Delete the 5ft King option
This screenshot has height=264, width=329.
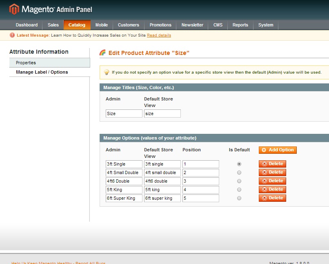[x=272, y=190]
